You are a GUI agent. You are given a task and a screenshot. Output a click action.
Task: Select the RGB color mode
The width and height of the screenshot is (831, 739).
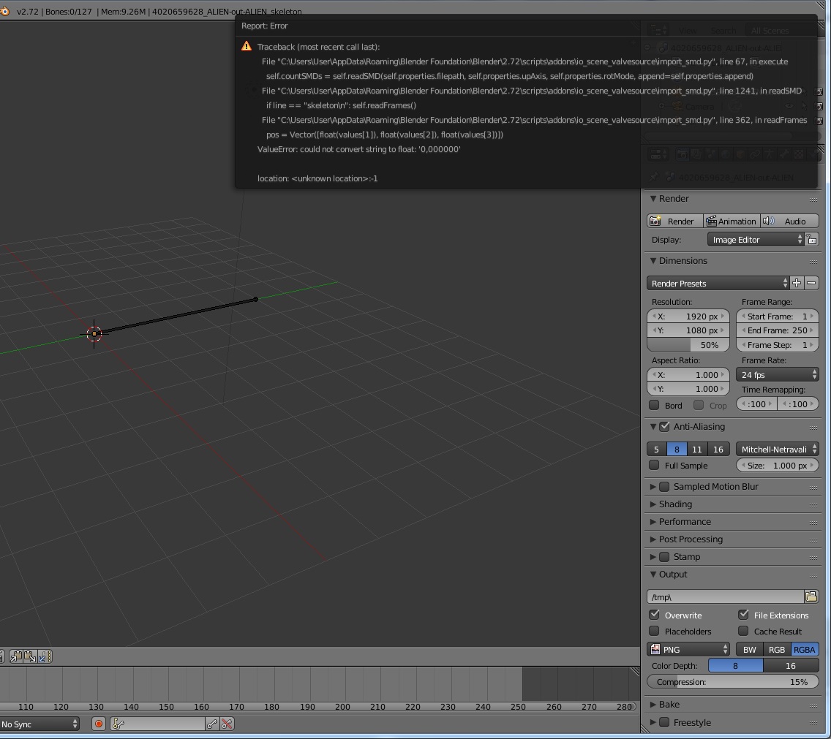[x=777, y=650]
